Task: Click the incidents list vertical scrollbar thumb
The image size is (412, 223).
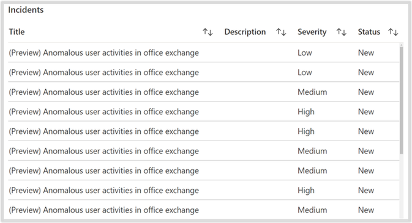Action: click(401, 100)
